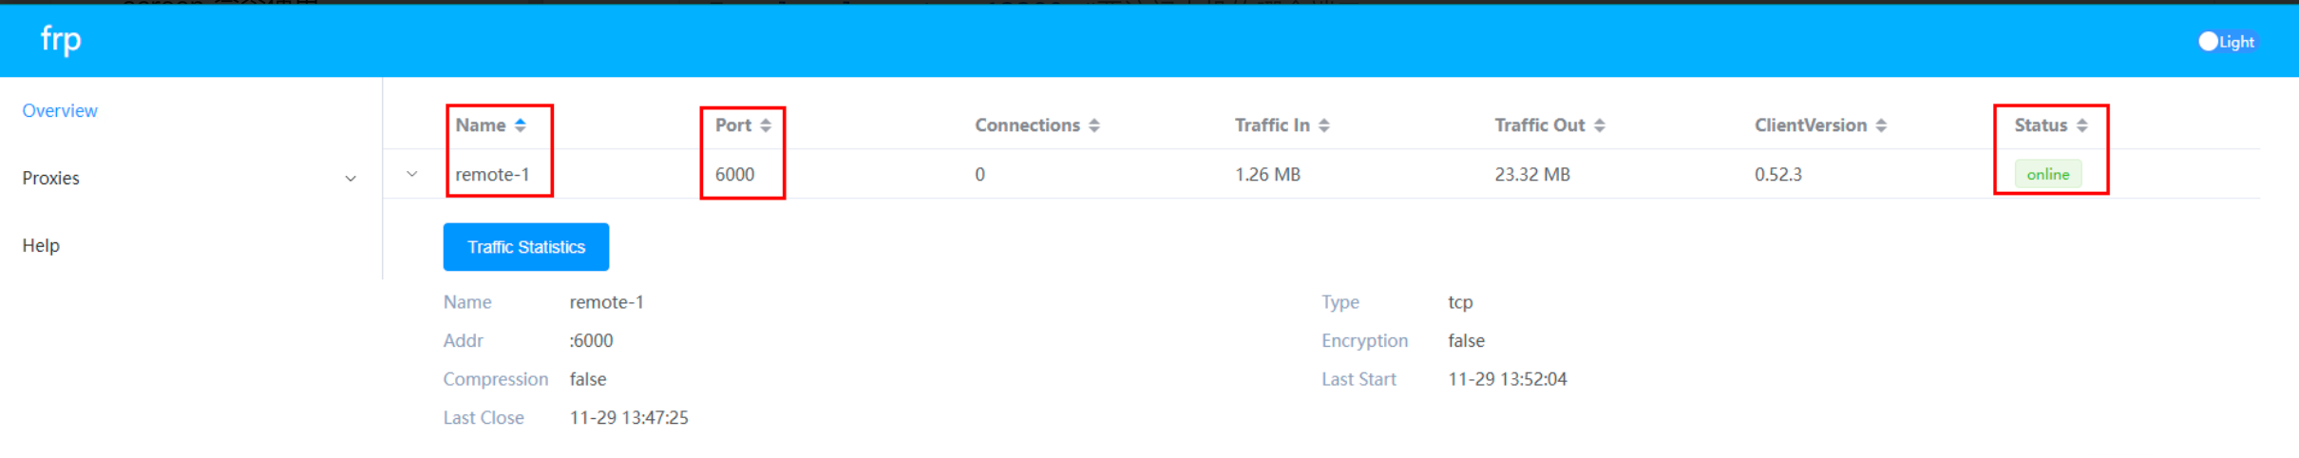Toggle the Light/Dark theme switch
This screenshot has width=2299, height=458.
coord(2210,42)
